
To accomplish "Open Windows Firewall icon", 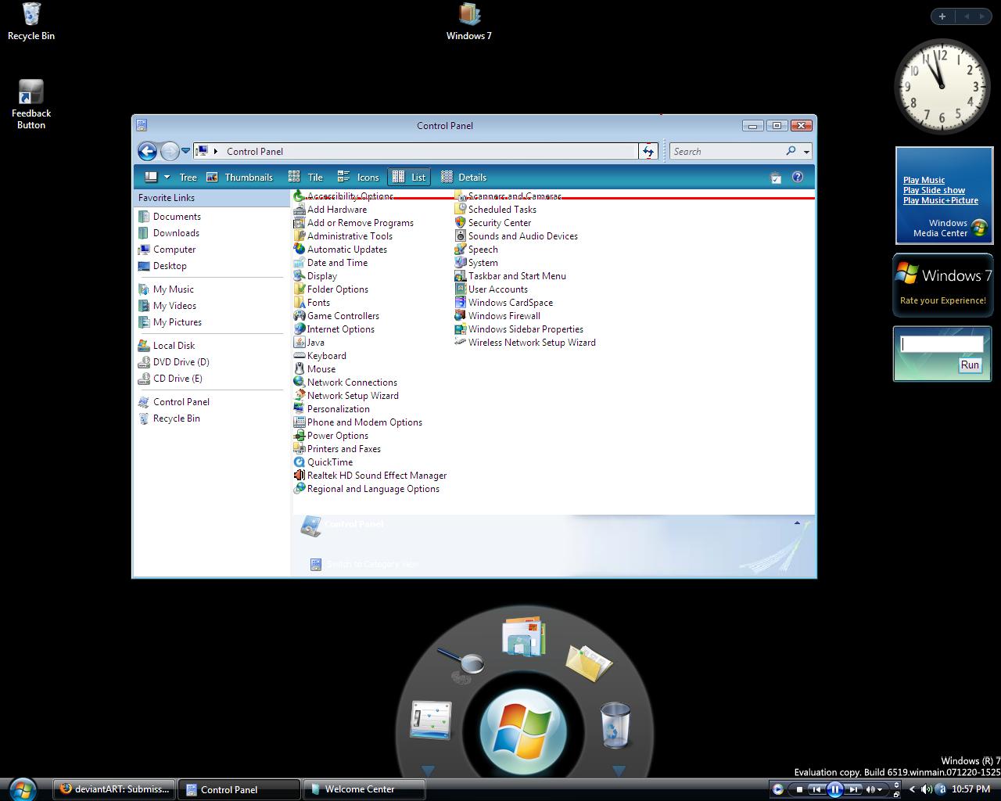I will tap(461, 316).
